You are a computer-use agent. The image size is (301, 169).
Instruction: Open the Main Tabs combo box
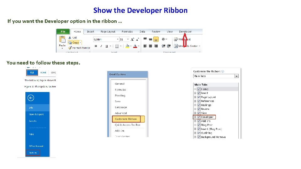216,76
